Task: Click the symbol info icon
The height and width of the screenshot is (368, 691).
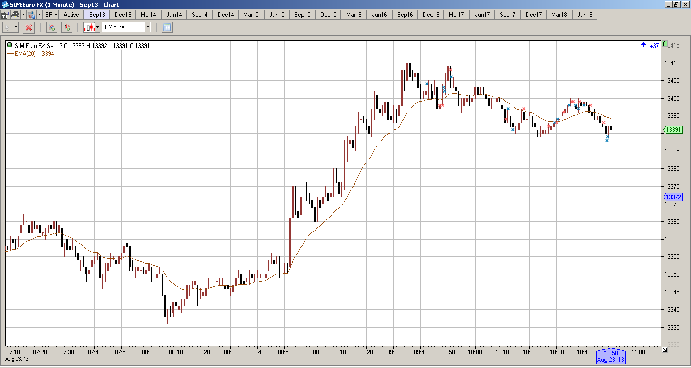Action: 31,15
